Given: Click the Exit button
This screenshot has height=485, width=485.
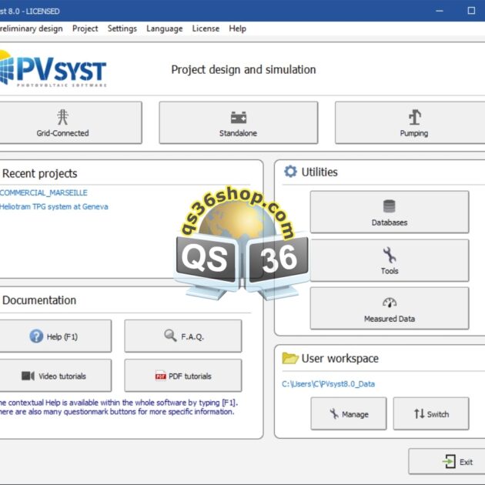Looking at the screenshot, I should 447,461.
